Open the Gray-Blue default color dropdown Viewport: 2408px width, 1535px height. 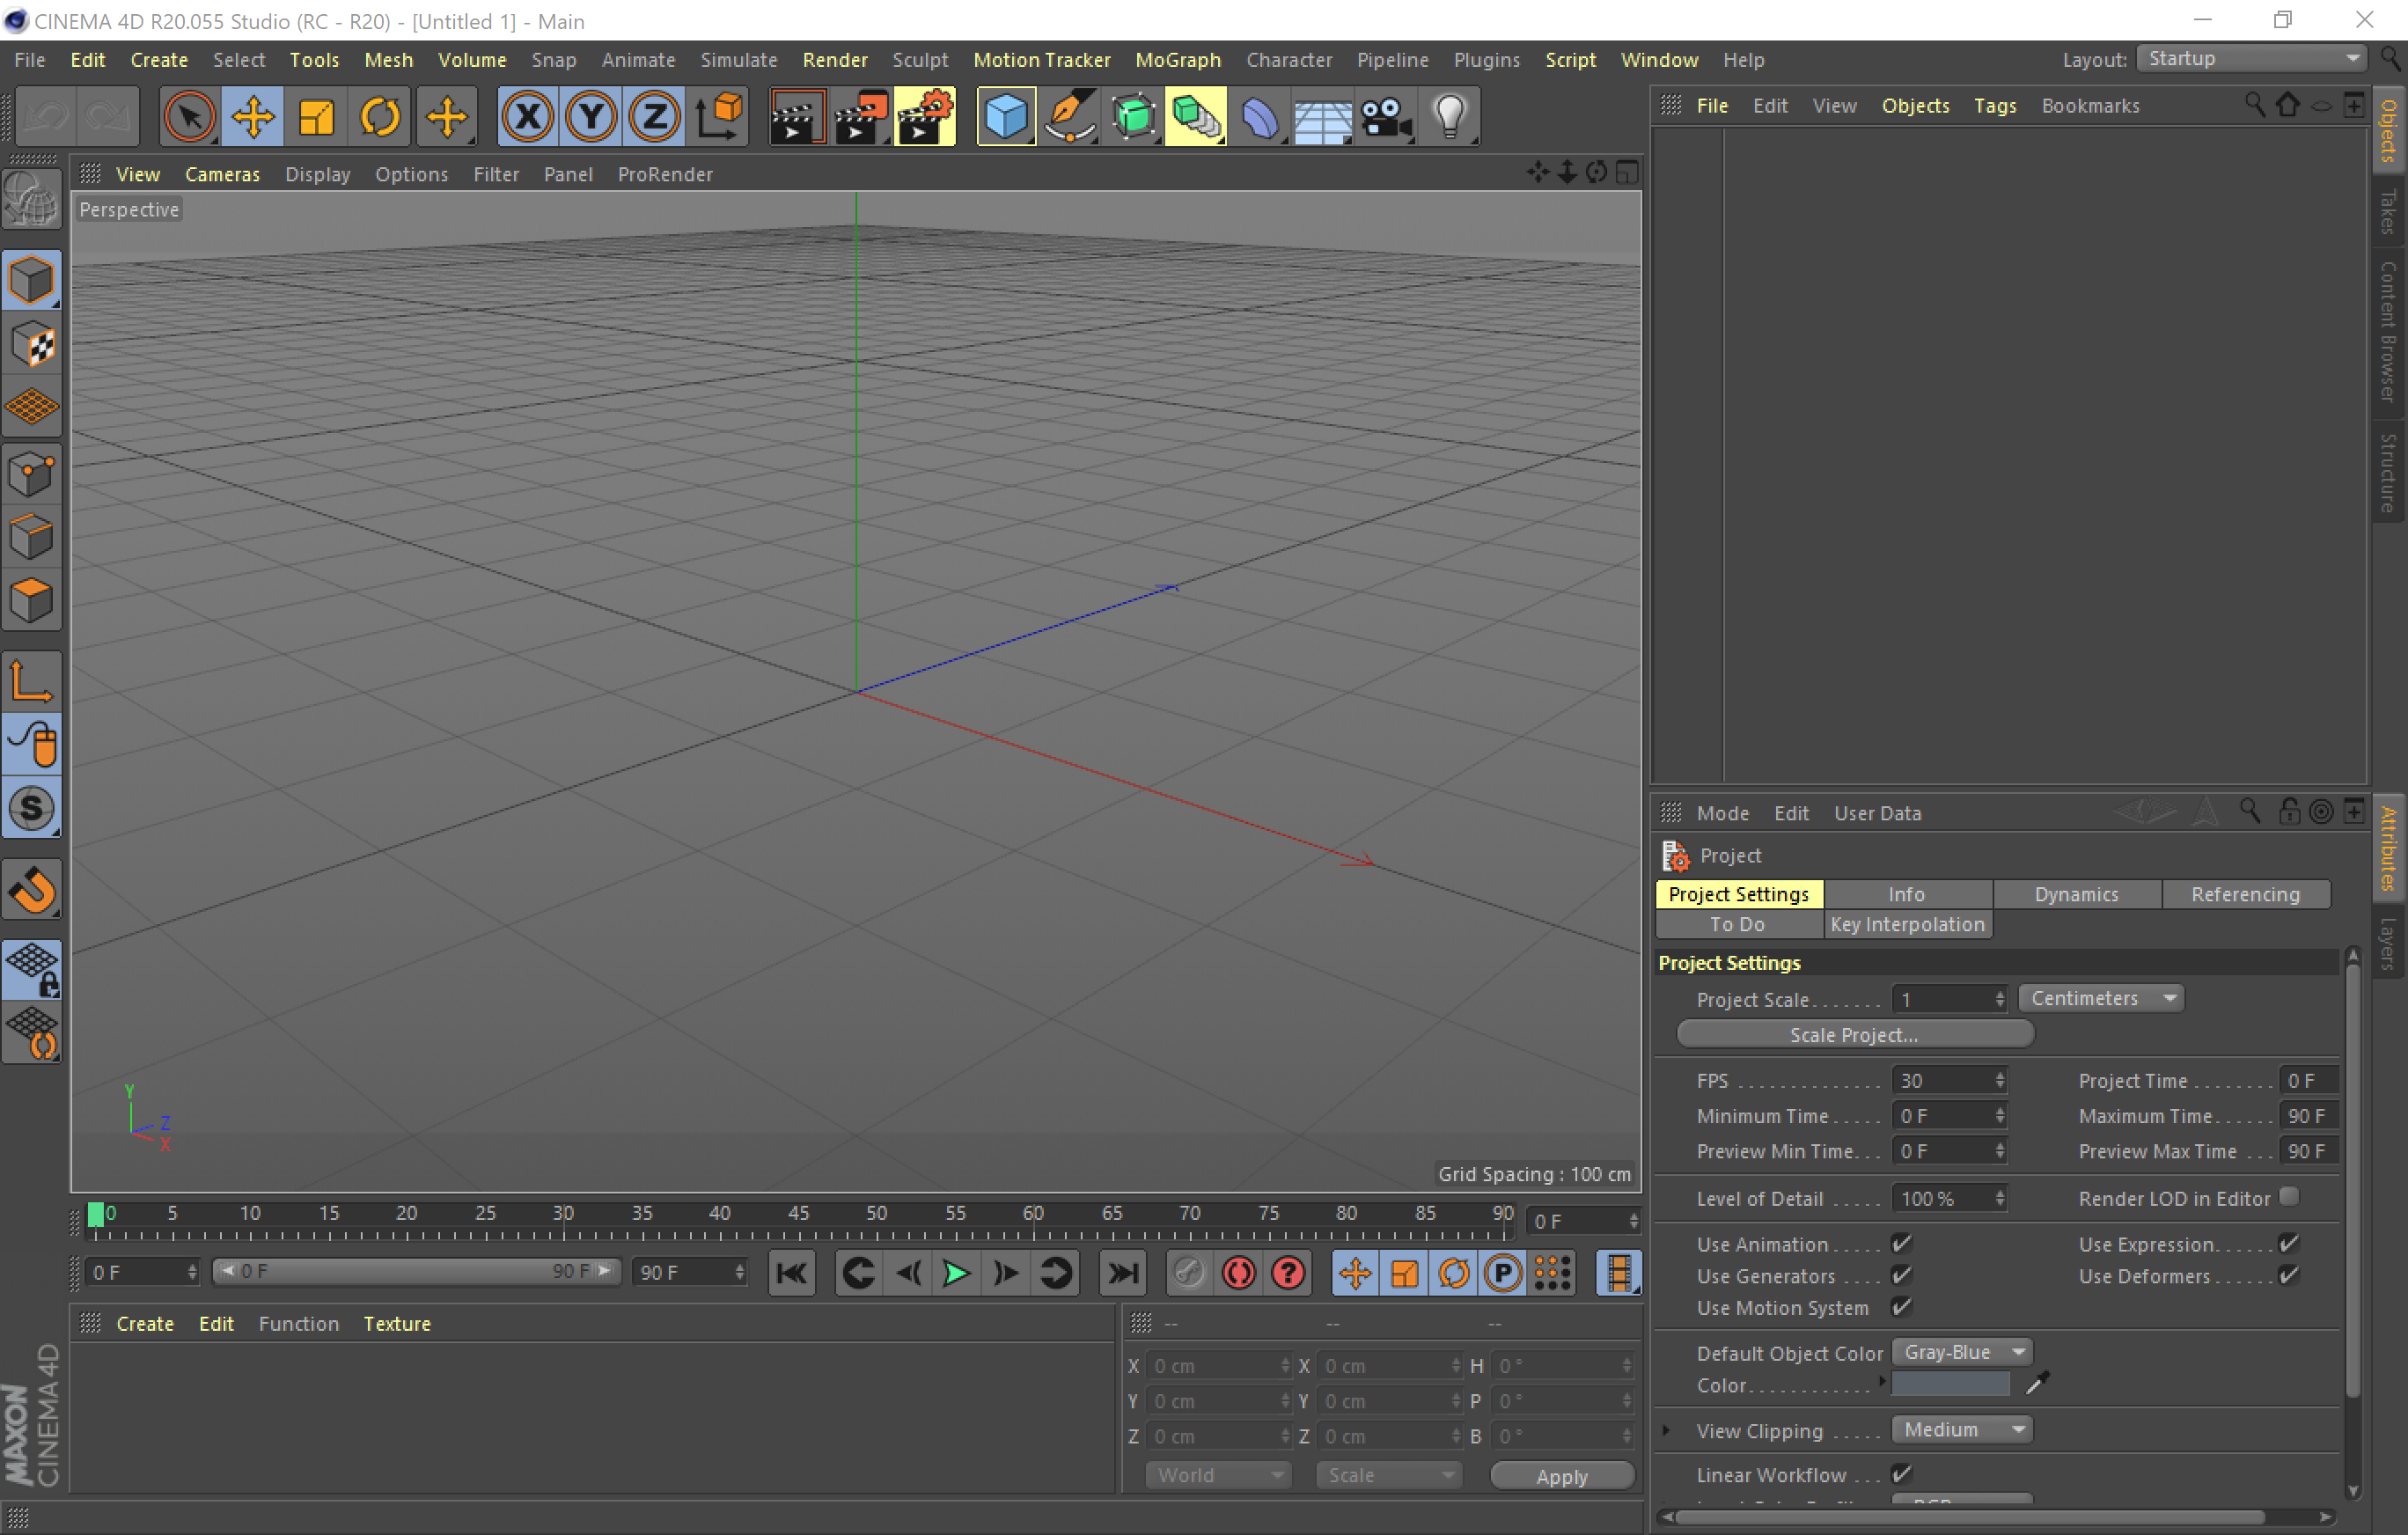coord(1962,1352)
